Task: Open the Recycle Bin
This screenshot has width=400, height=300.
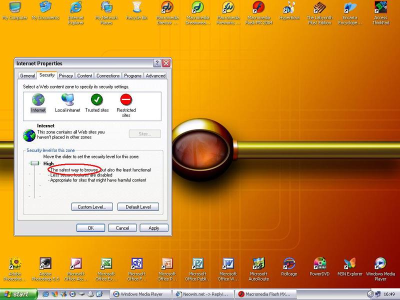Action: (136, 10)
